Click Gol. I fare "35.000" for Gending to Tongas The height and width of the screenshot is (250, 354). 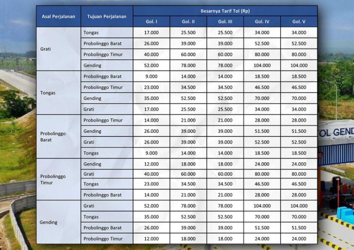[151, 217]
